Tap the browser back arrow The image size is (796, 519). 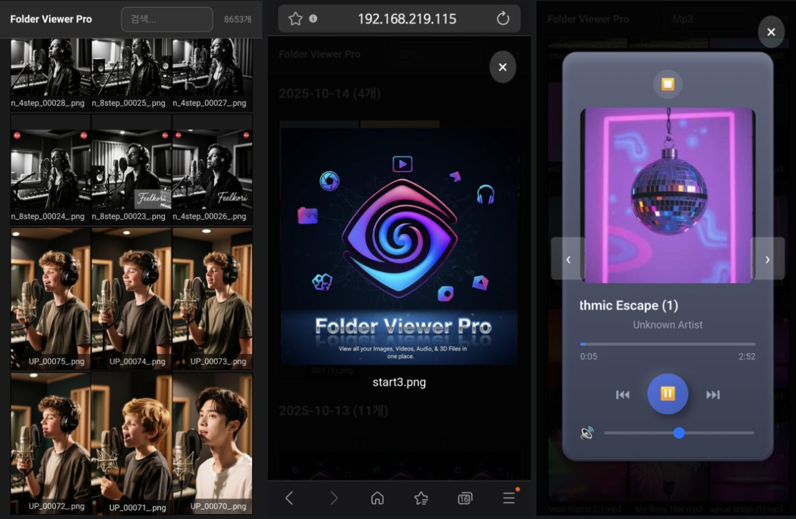point(289,498)
